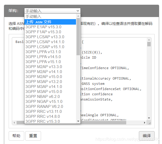Viewport: 162px width, 144px height.
Task: Click the TimeConfidence OPTIONAL code line
Action: [x=104, y=68]
